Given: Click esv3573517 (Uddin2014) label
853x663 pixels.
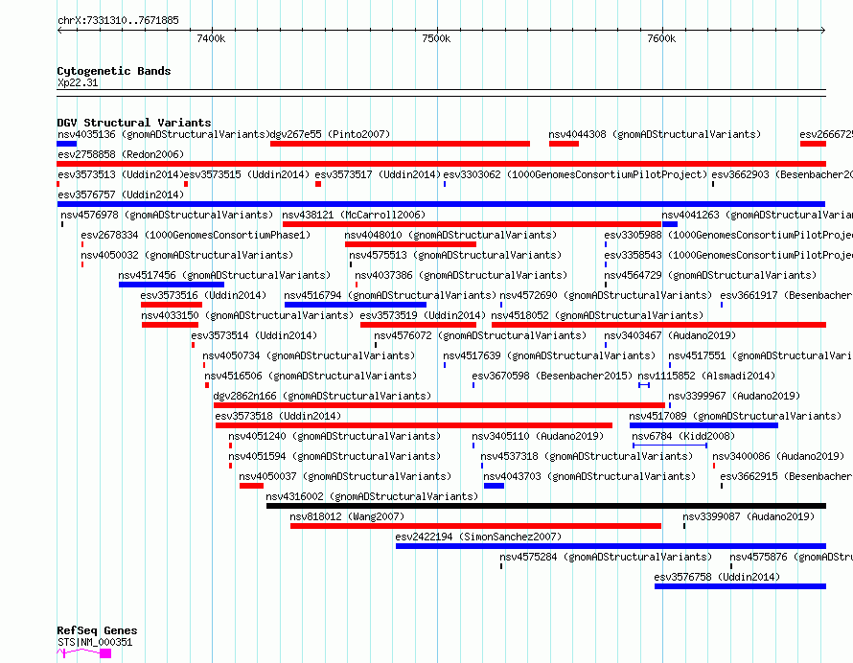Looking at the screenshot, I should [x=378, y=174].
